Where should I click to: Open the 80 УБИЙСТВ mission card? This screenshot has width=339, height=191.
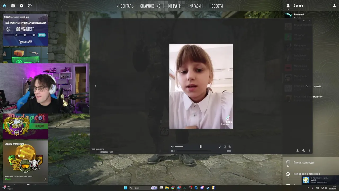click(x=25, y=30)
